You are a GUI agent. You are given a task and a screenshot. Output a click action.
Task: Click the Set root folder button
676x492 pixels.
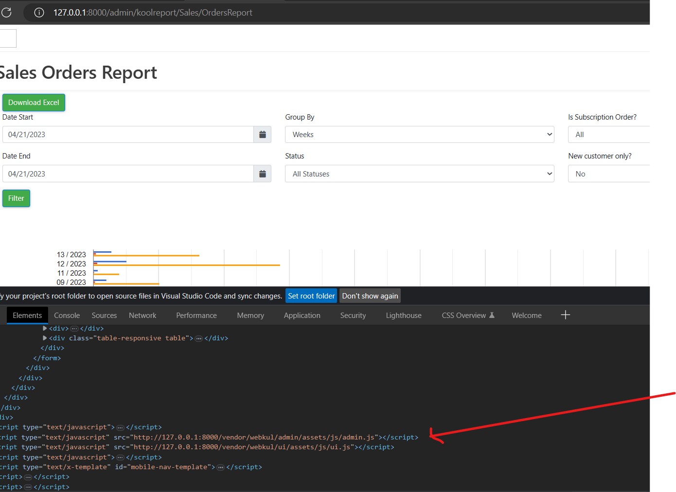(311, 296)
